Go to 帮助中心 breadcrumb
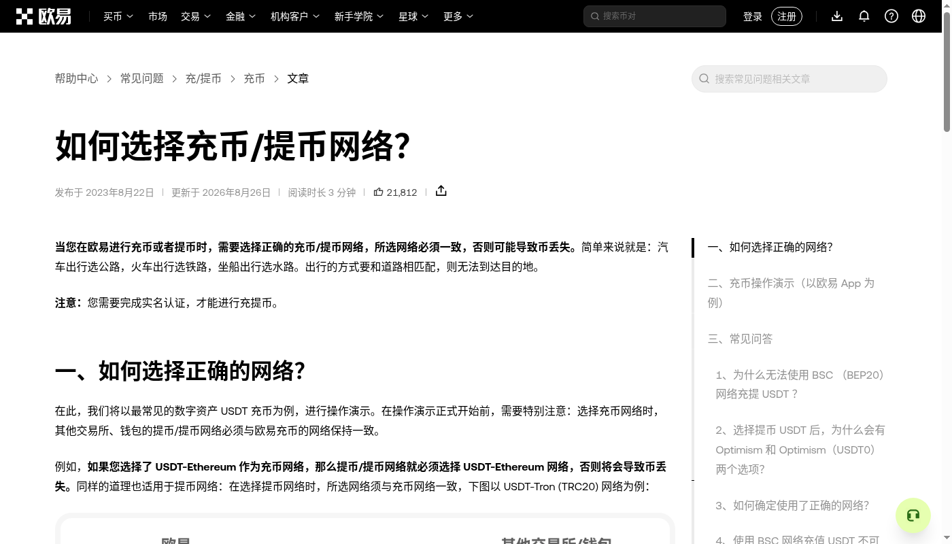Viewport: 952px width, 544px height. pos(77,79)
